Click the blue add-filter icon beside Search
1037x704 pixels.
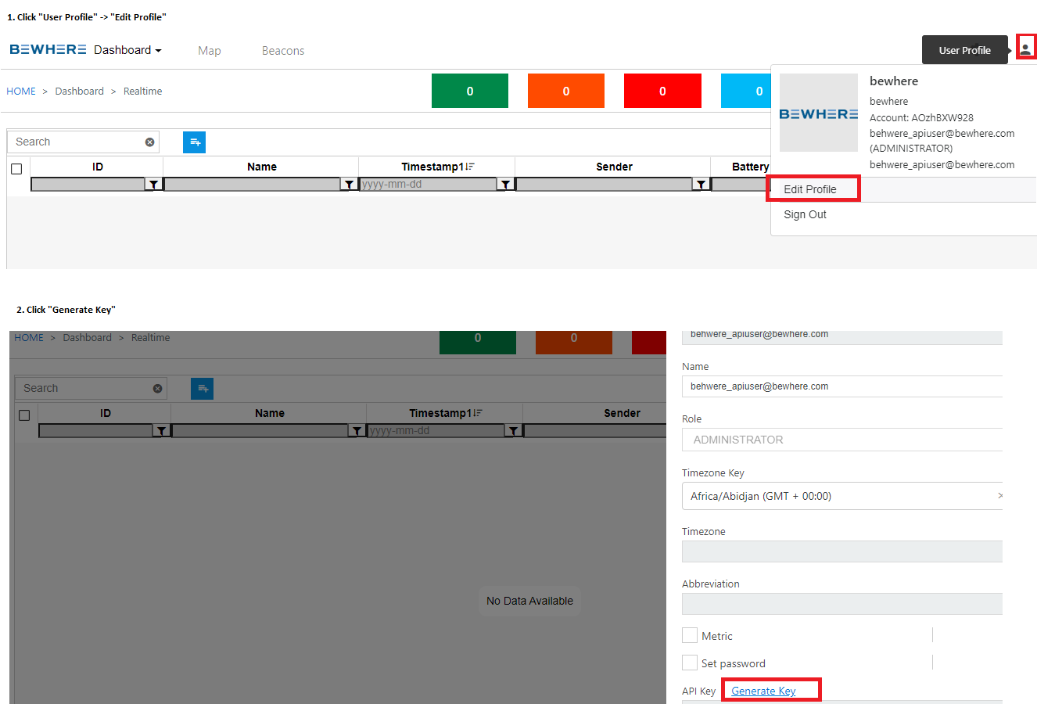tap(194, 142)
